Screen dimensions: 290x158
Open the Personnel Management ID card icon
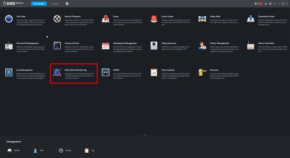tap(9, 46)
